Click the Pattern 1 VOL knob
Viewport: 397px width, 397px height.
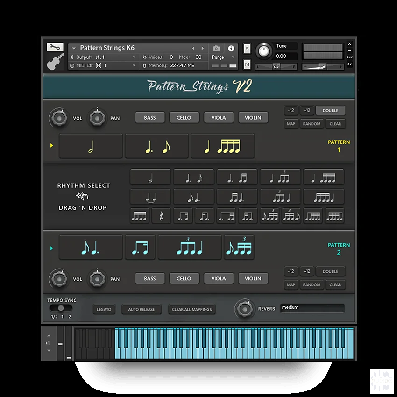[59, 118]
